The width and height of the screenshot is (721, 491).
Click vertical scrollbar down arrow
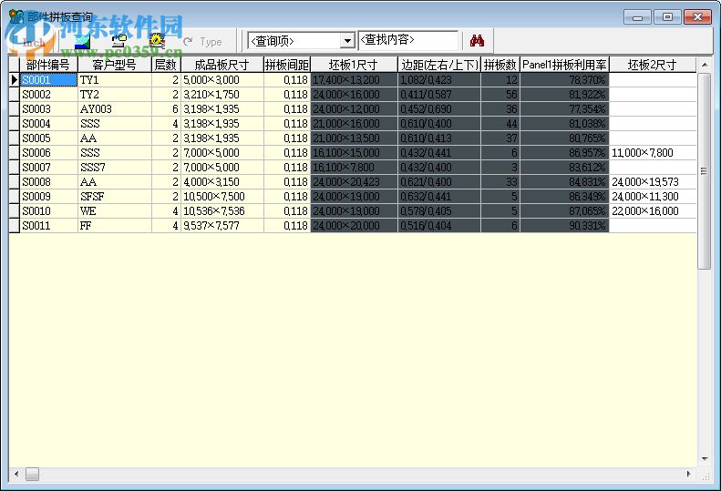click(x=705, y=459)
